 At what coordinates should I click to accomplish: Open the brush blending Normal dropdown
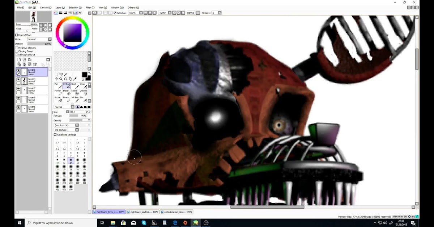(64, 107)
